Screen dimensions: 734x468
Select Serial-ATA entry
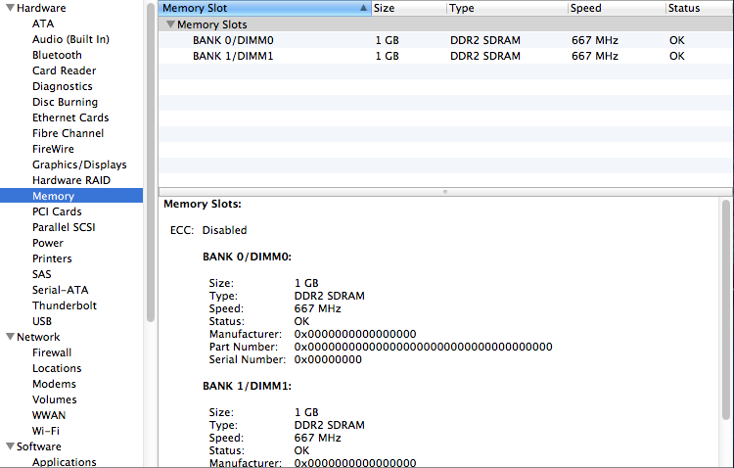[61, 290]
